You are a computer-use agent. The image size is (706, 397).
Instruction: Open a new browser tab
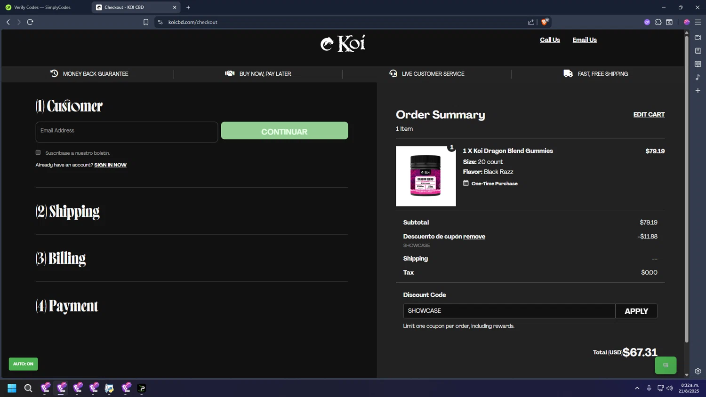coord(188,8)
